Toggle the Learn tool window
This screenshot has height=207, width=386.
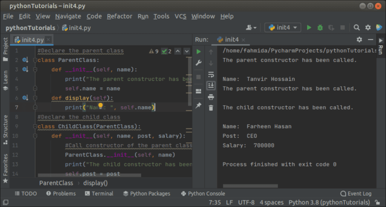[x=5, y=81]
